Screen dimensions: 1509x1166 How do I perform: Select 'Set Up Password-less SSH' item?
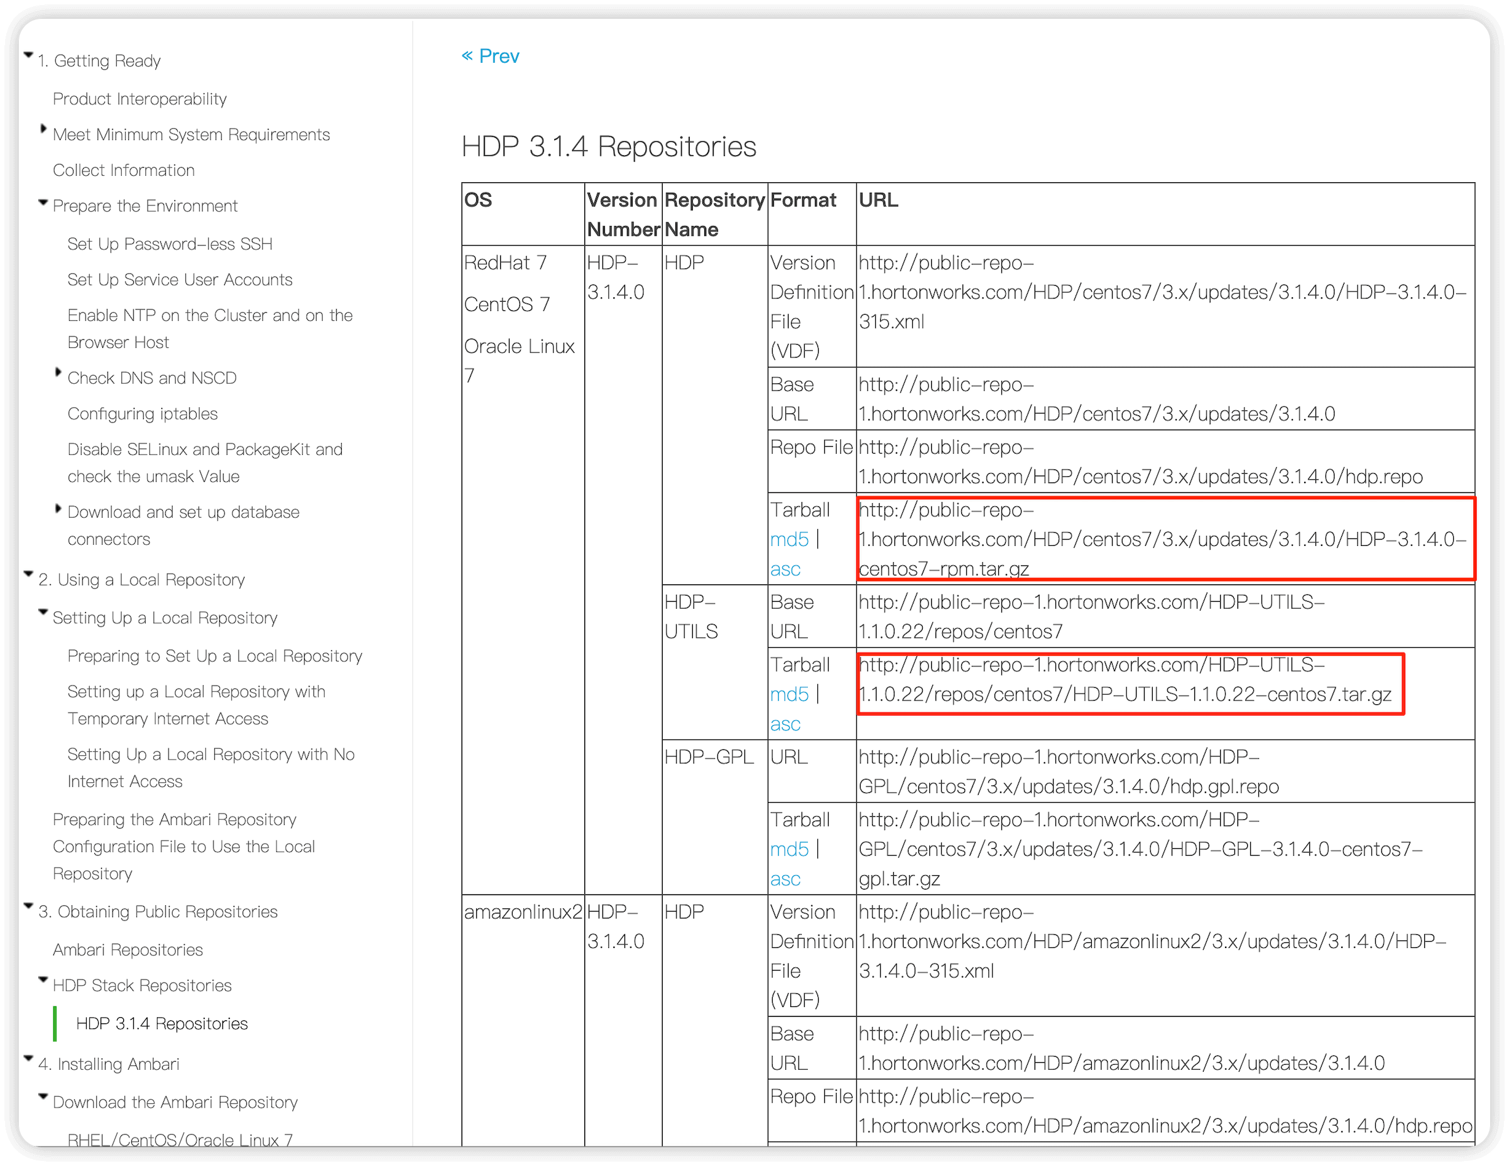(x=170, y=244)
